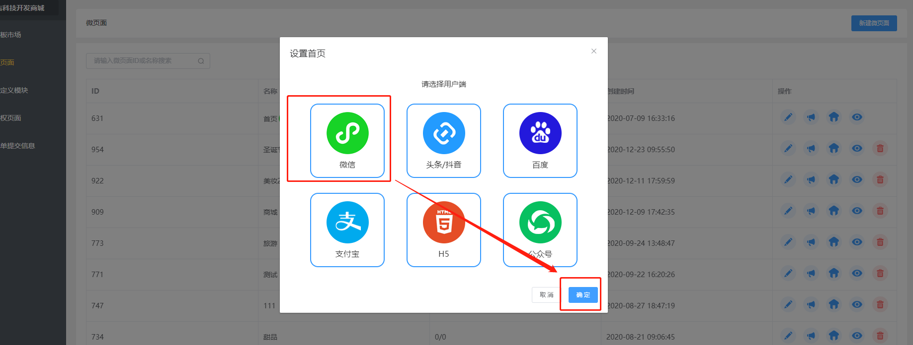
Task: Focus the 微页面 ID search field
Action: 148,61
